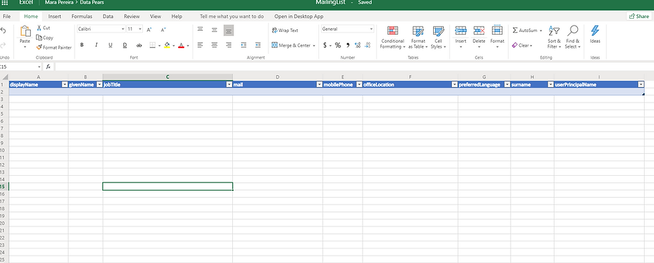Open Cell Styles gallery
This screenshot has height=263, width=654.
438,37
